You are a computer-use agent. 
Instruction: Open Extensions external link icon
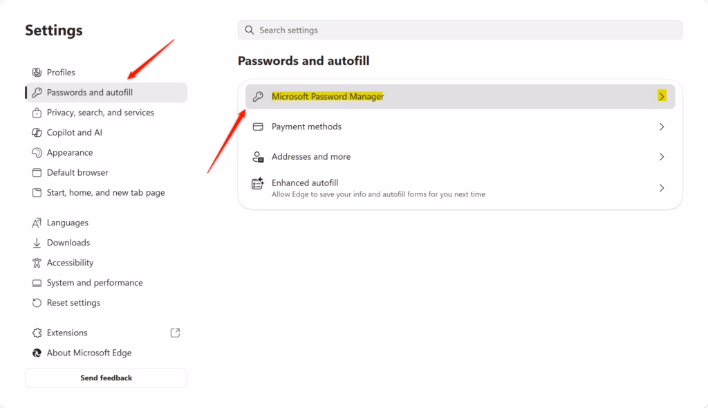tap(175, 333)
